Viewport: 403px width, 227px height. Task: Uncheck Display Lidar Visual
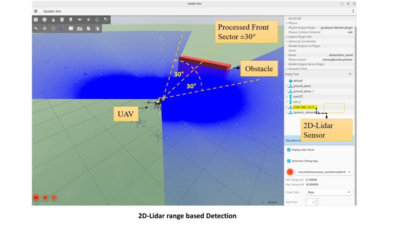(289, 150)
